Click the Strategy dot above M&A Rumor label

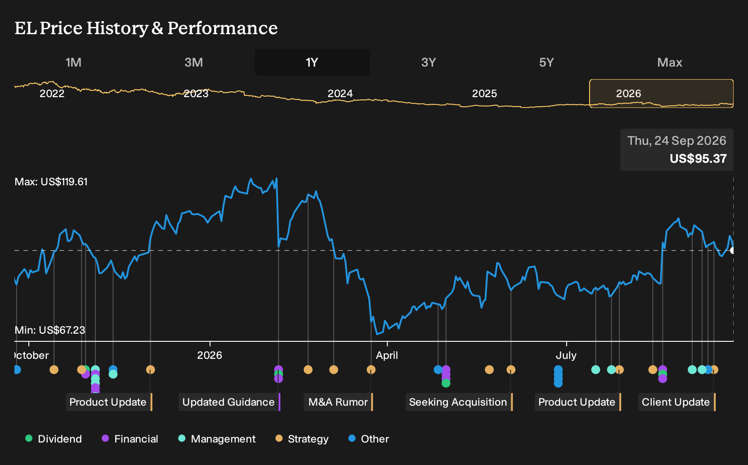tap(371, 370)
